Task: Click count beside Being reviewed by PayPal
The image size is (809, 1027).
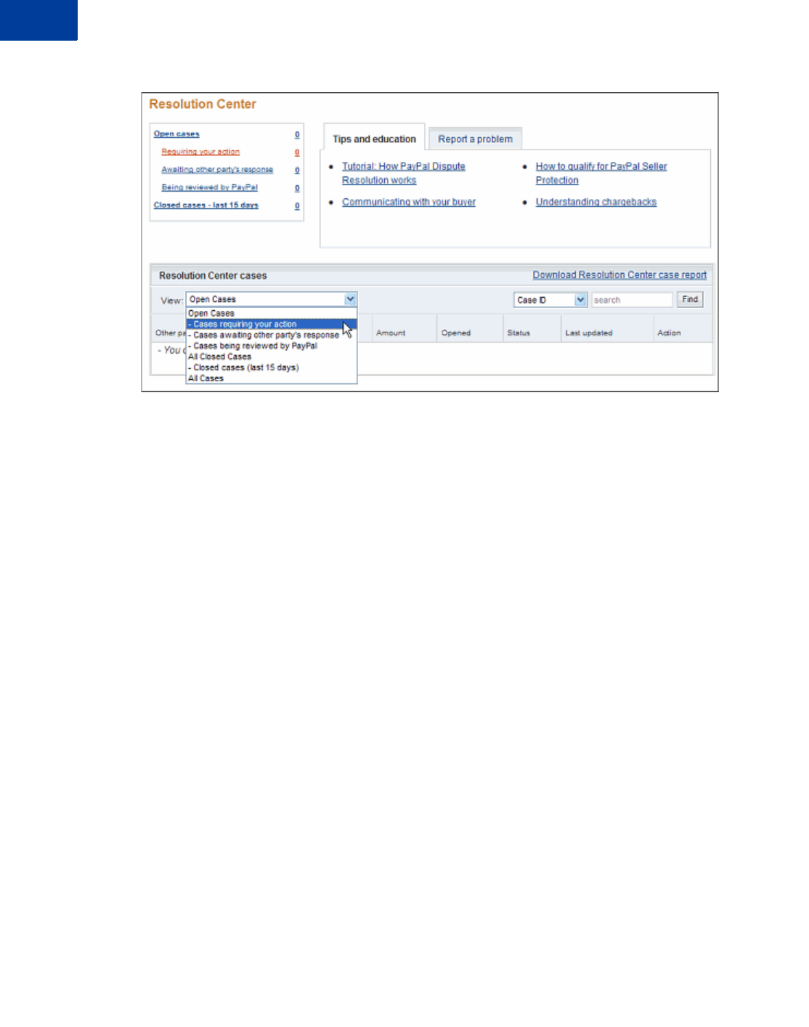Action: click(x=297, y=188)
